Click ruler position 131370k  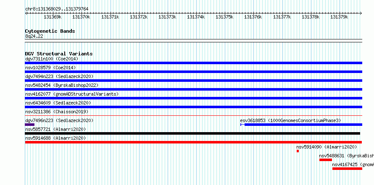tap(82, 17)
